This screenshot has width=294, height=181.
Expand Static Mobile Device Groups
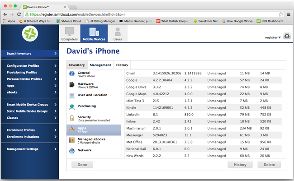[x=30, y=111]
